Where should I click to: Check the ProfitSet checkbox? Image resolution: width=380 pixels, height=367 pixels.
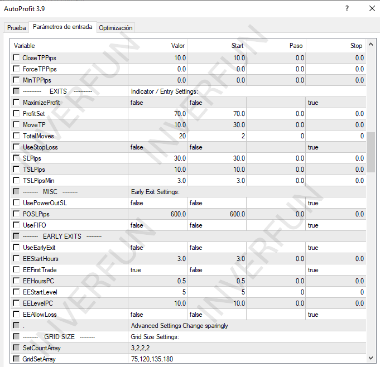[x=16, y=113]
